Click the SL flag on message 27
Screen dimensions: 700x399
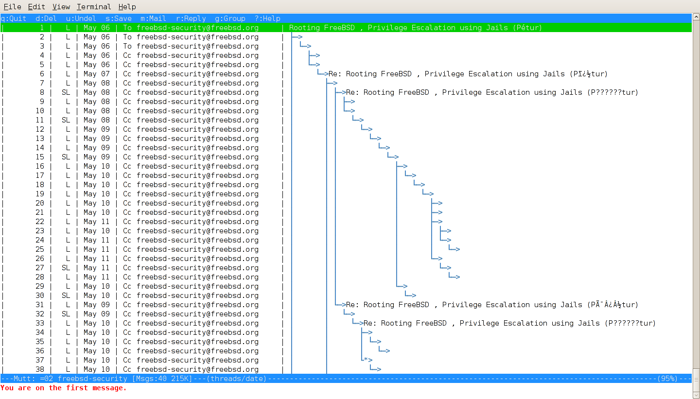66,268
